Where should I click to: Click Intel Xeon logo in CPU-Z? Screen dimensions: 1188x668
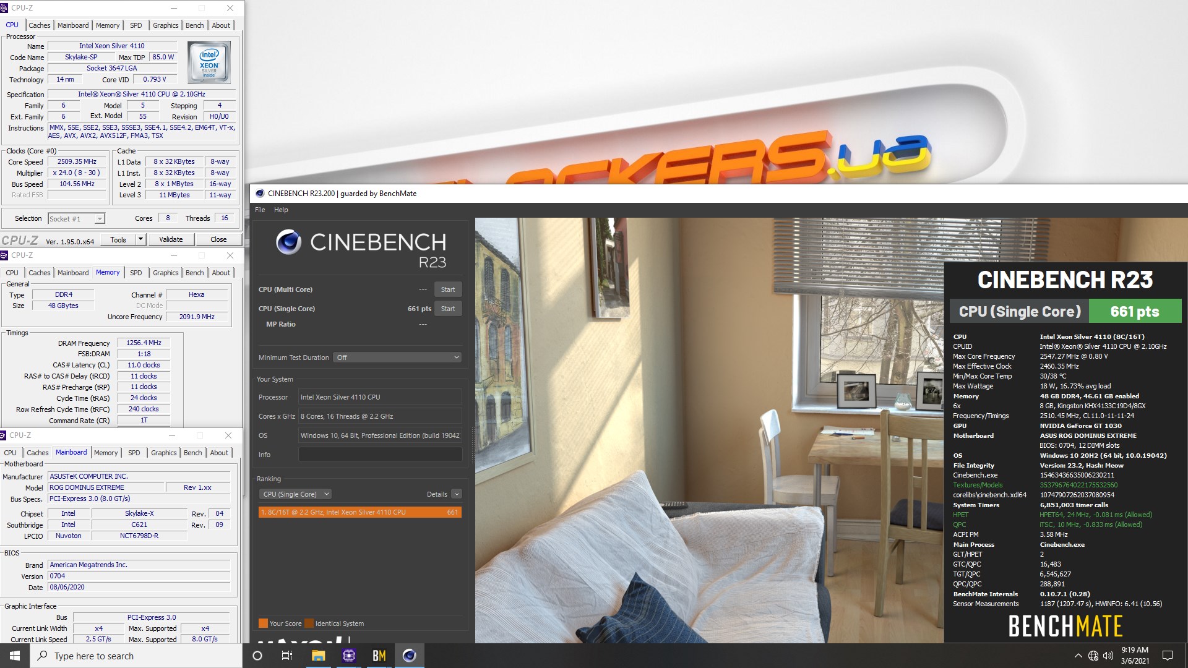pyautogui.click(x=209, y=62)
